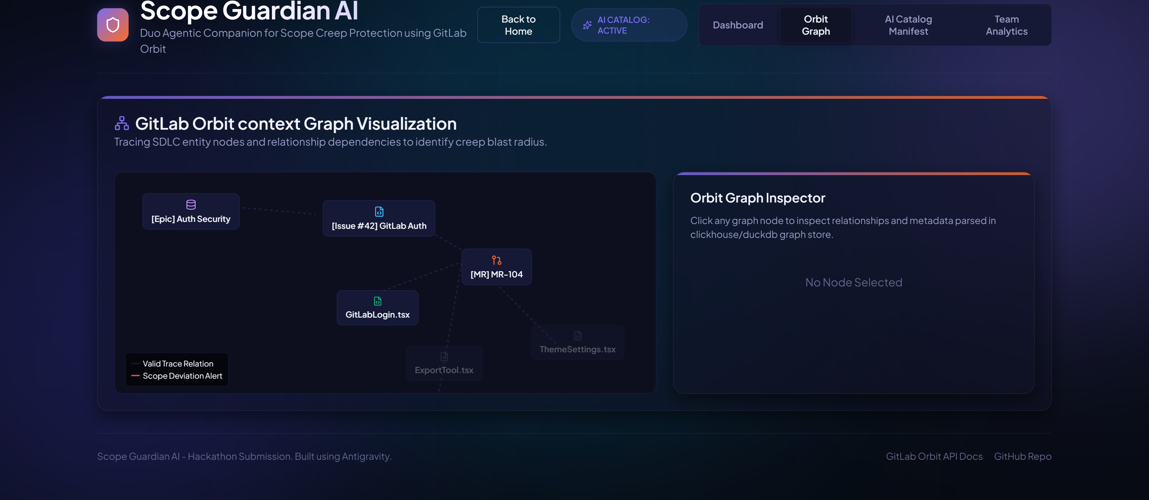Click the AI Catalog sparkle icon
Image resolution: width=1149 pixels, height=500 pixels.
(587, 25)
